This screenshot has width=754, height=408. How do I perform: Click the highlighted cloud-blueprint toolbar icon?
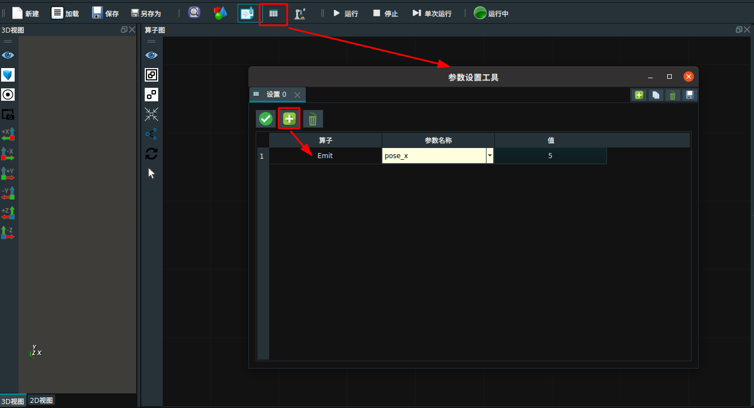(x=247, y=14)
